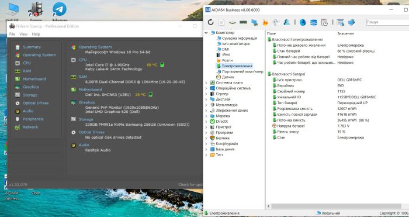Select Optical Drives in Speccy sidebar
This screenshot has width=409, height=217.
pos(36,103)
